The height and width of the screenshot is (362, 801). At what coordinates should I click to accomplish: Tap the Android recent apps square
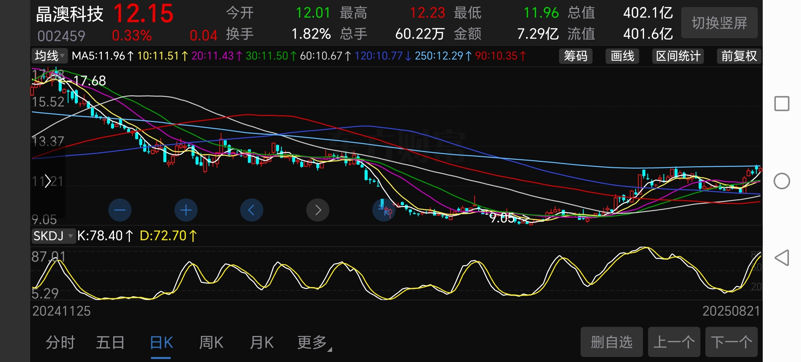(782, 104)
